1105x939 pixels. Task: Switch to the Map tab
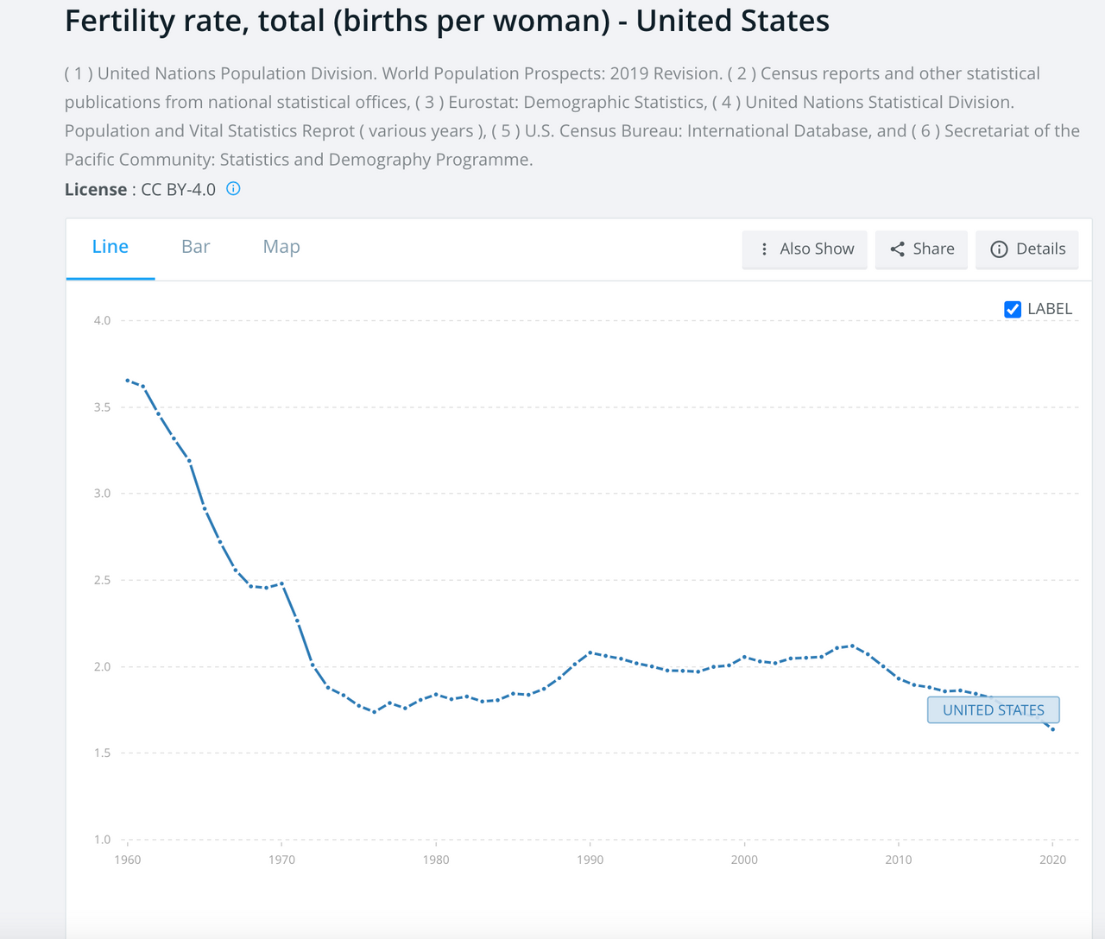click(281, 247)
